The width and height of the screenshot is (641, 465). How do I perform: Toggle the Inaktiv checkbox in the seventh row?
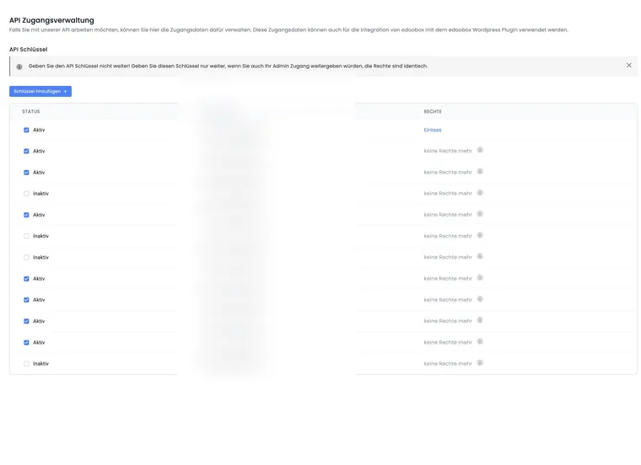26,257
